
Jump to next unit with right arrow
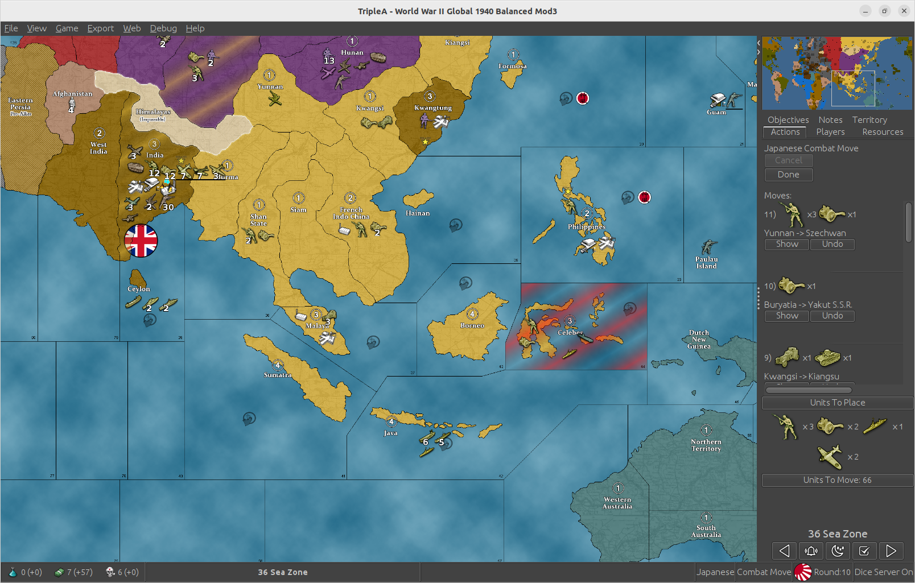tap(891, 551)
